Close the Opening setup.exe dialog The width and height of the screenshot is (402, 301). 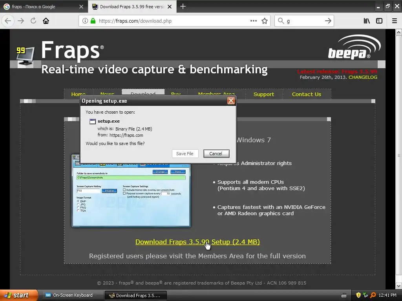(231, 101)
